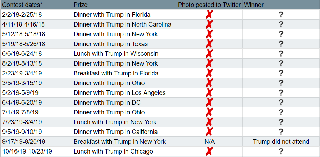The image size is (320, 157).
Task: Click the red X for Wisconsin lunch
Action: (209, 54)
